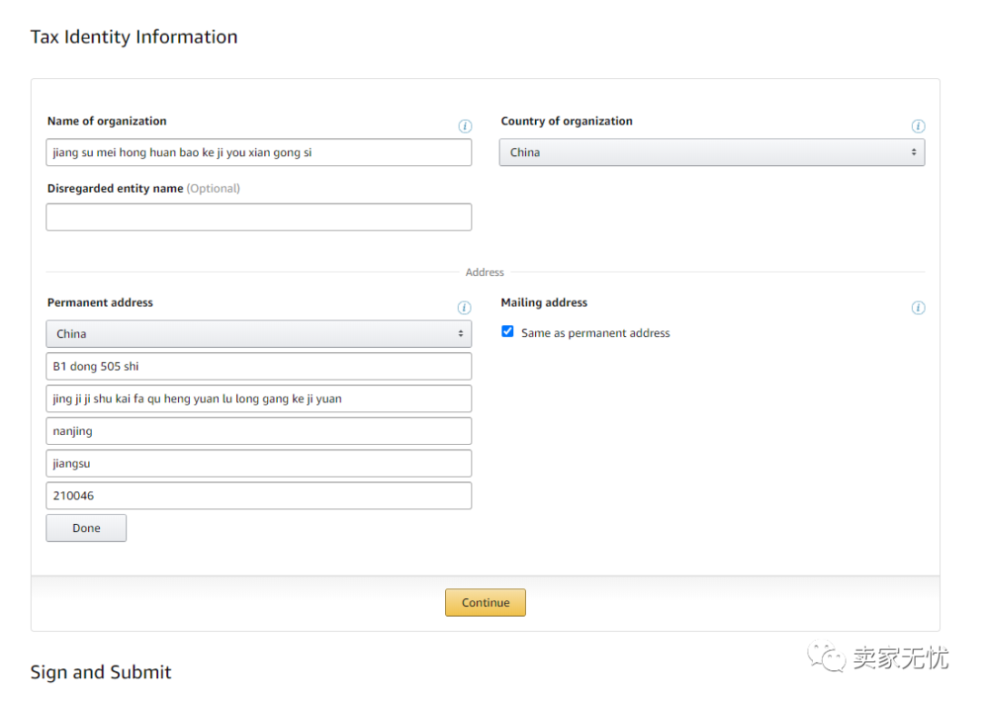Click the city field showing nanjing
The image size is (981, 701).
pyautogui.click(x=259, y=431)
